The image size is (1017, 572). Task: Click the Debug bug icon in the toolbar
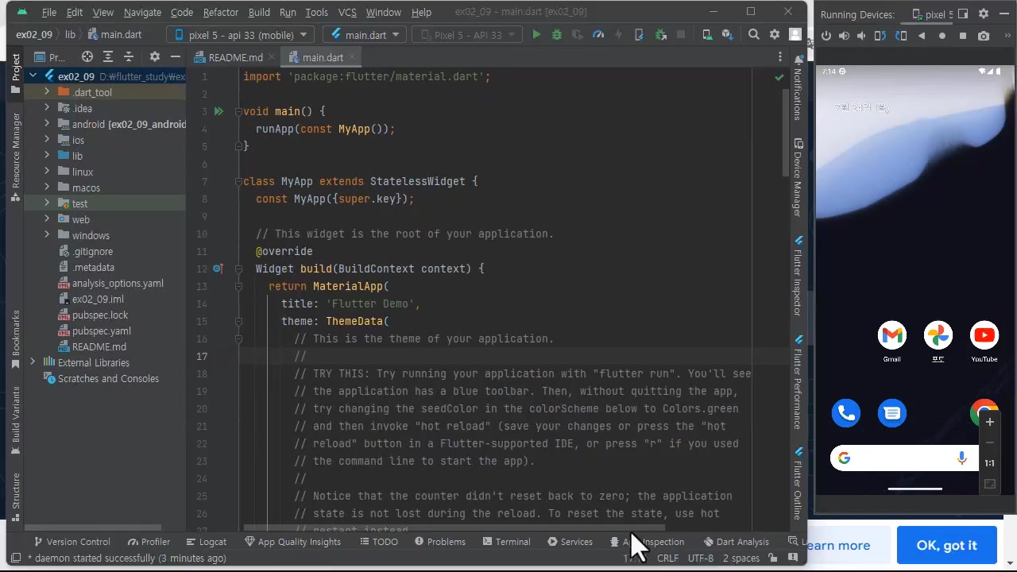click(x=556, y=35)
